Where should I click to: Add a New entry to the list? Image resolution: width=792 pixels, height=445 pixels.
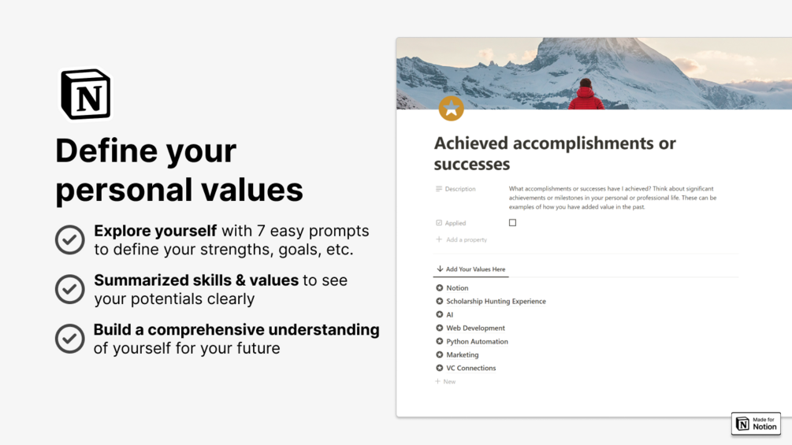click(x=445, y=381)
